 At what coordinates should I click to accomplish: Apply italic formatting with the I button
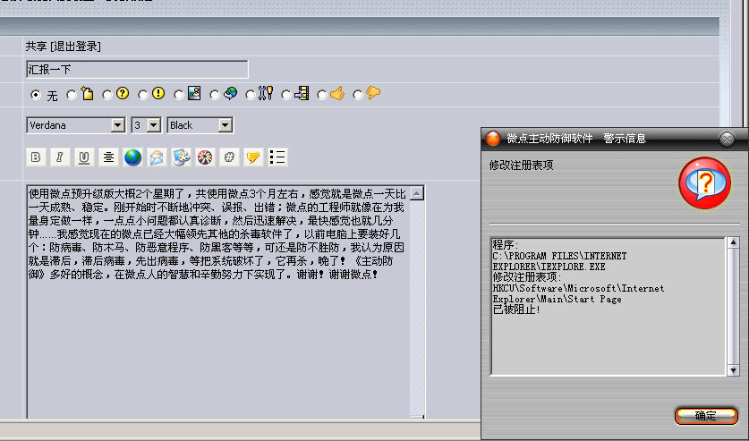tap(60, 157)
